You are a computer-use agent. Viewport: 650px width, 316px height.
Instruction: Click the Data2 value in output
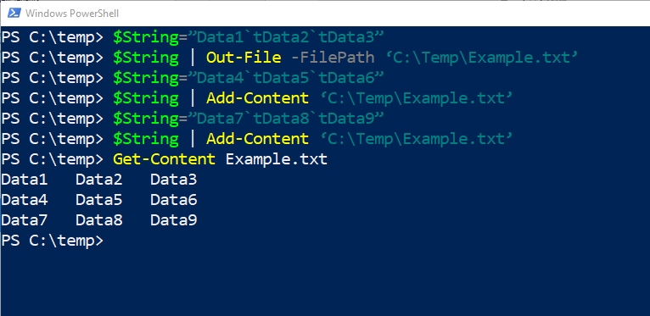99,180
